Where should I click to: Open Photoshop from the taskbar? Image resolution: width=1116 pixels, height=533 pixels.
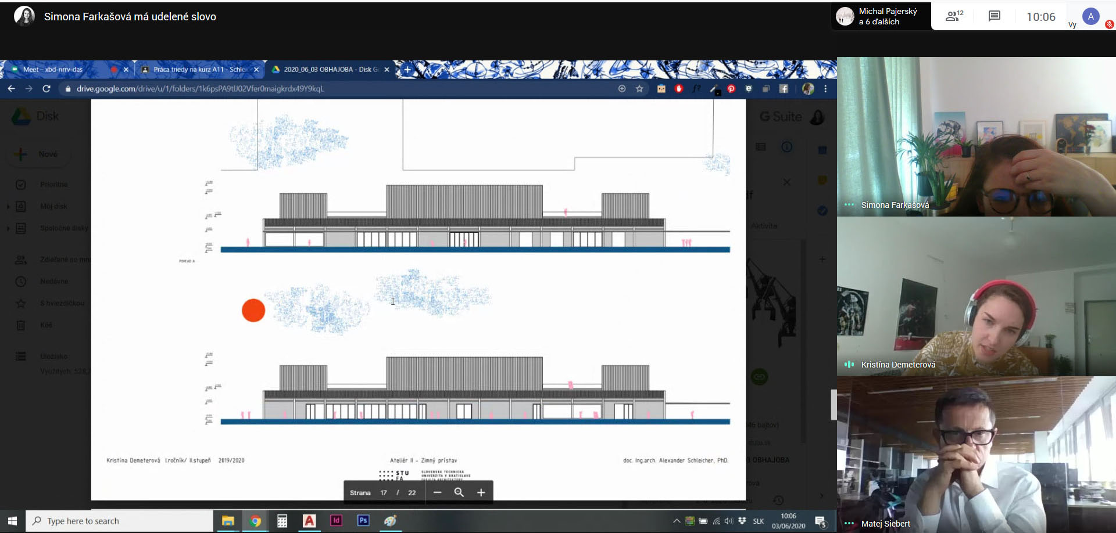[x=363, y=521]
